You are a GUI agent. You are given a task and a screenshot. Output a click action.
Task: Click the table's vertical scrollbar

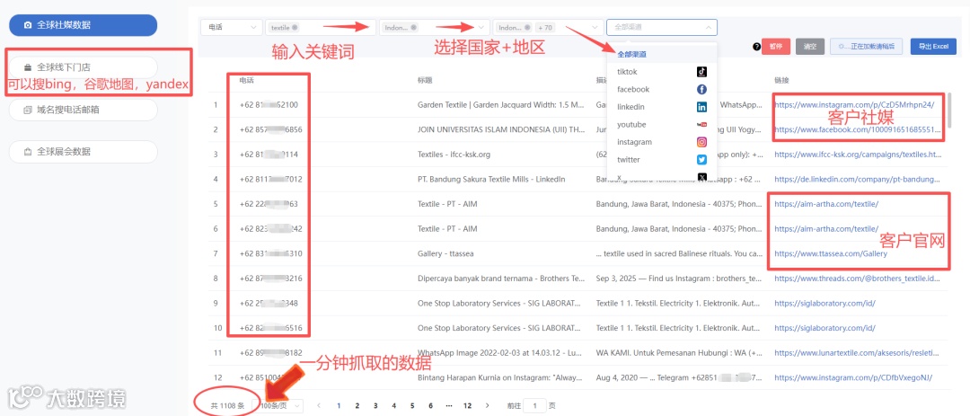tap(949, 111)
